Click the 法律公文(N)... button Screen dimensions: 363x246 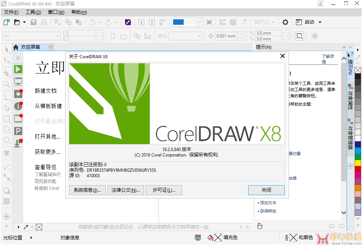point(126,190)
